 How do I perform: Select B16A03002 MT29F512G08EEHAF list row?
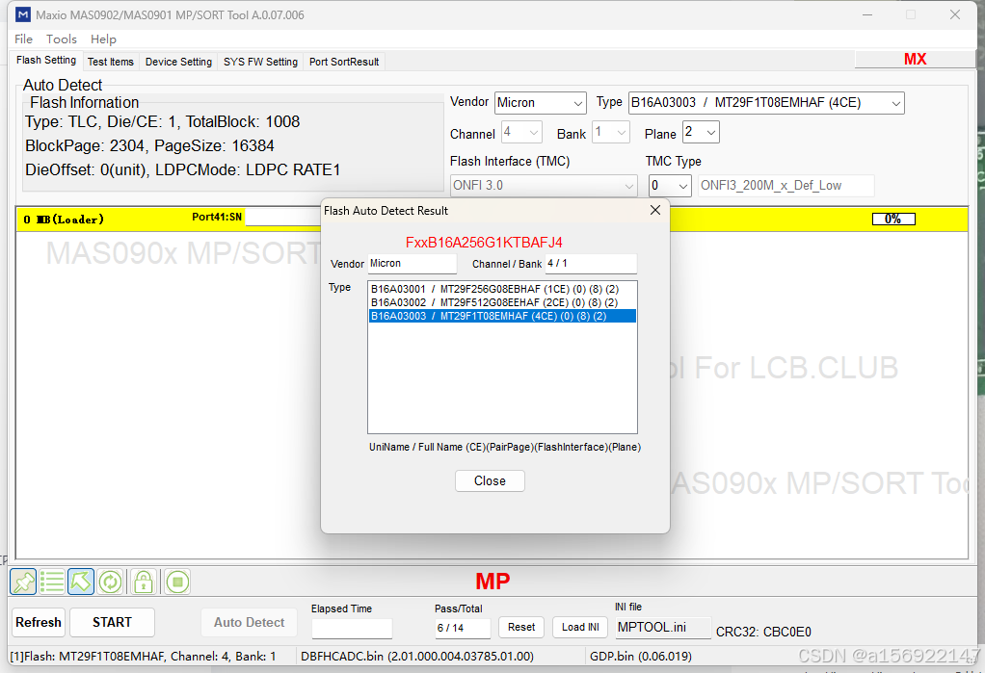click(502, 302)
